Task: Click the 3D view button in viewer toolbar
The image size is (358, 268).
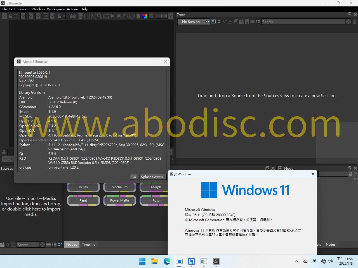Action: [46, 16]
